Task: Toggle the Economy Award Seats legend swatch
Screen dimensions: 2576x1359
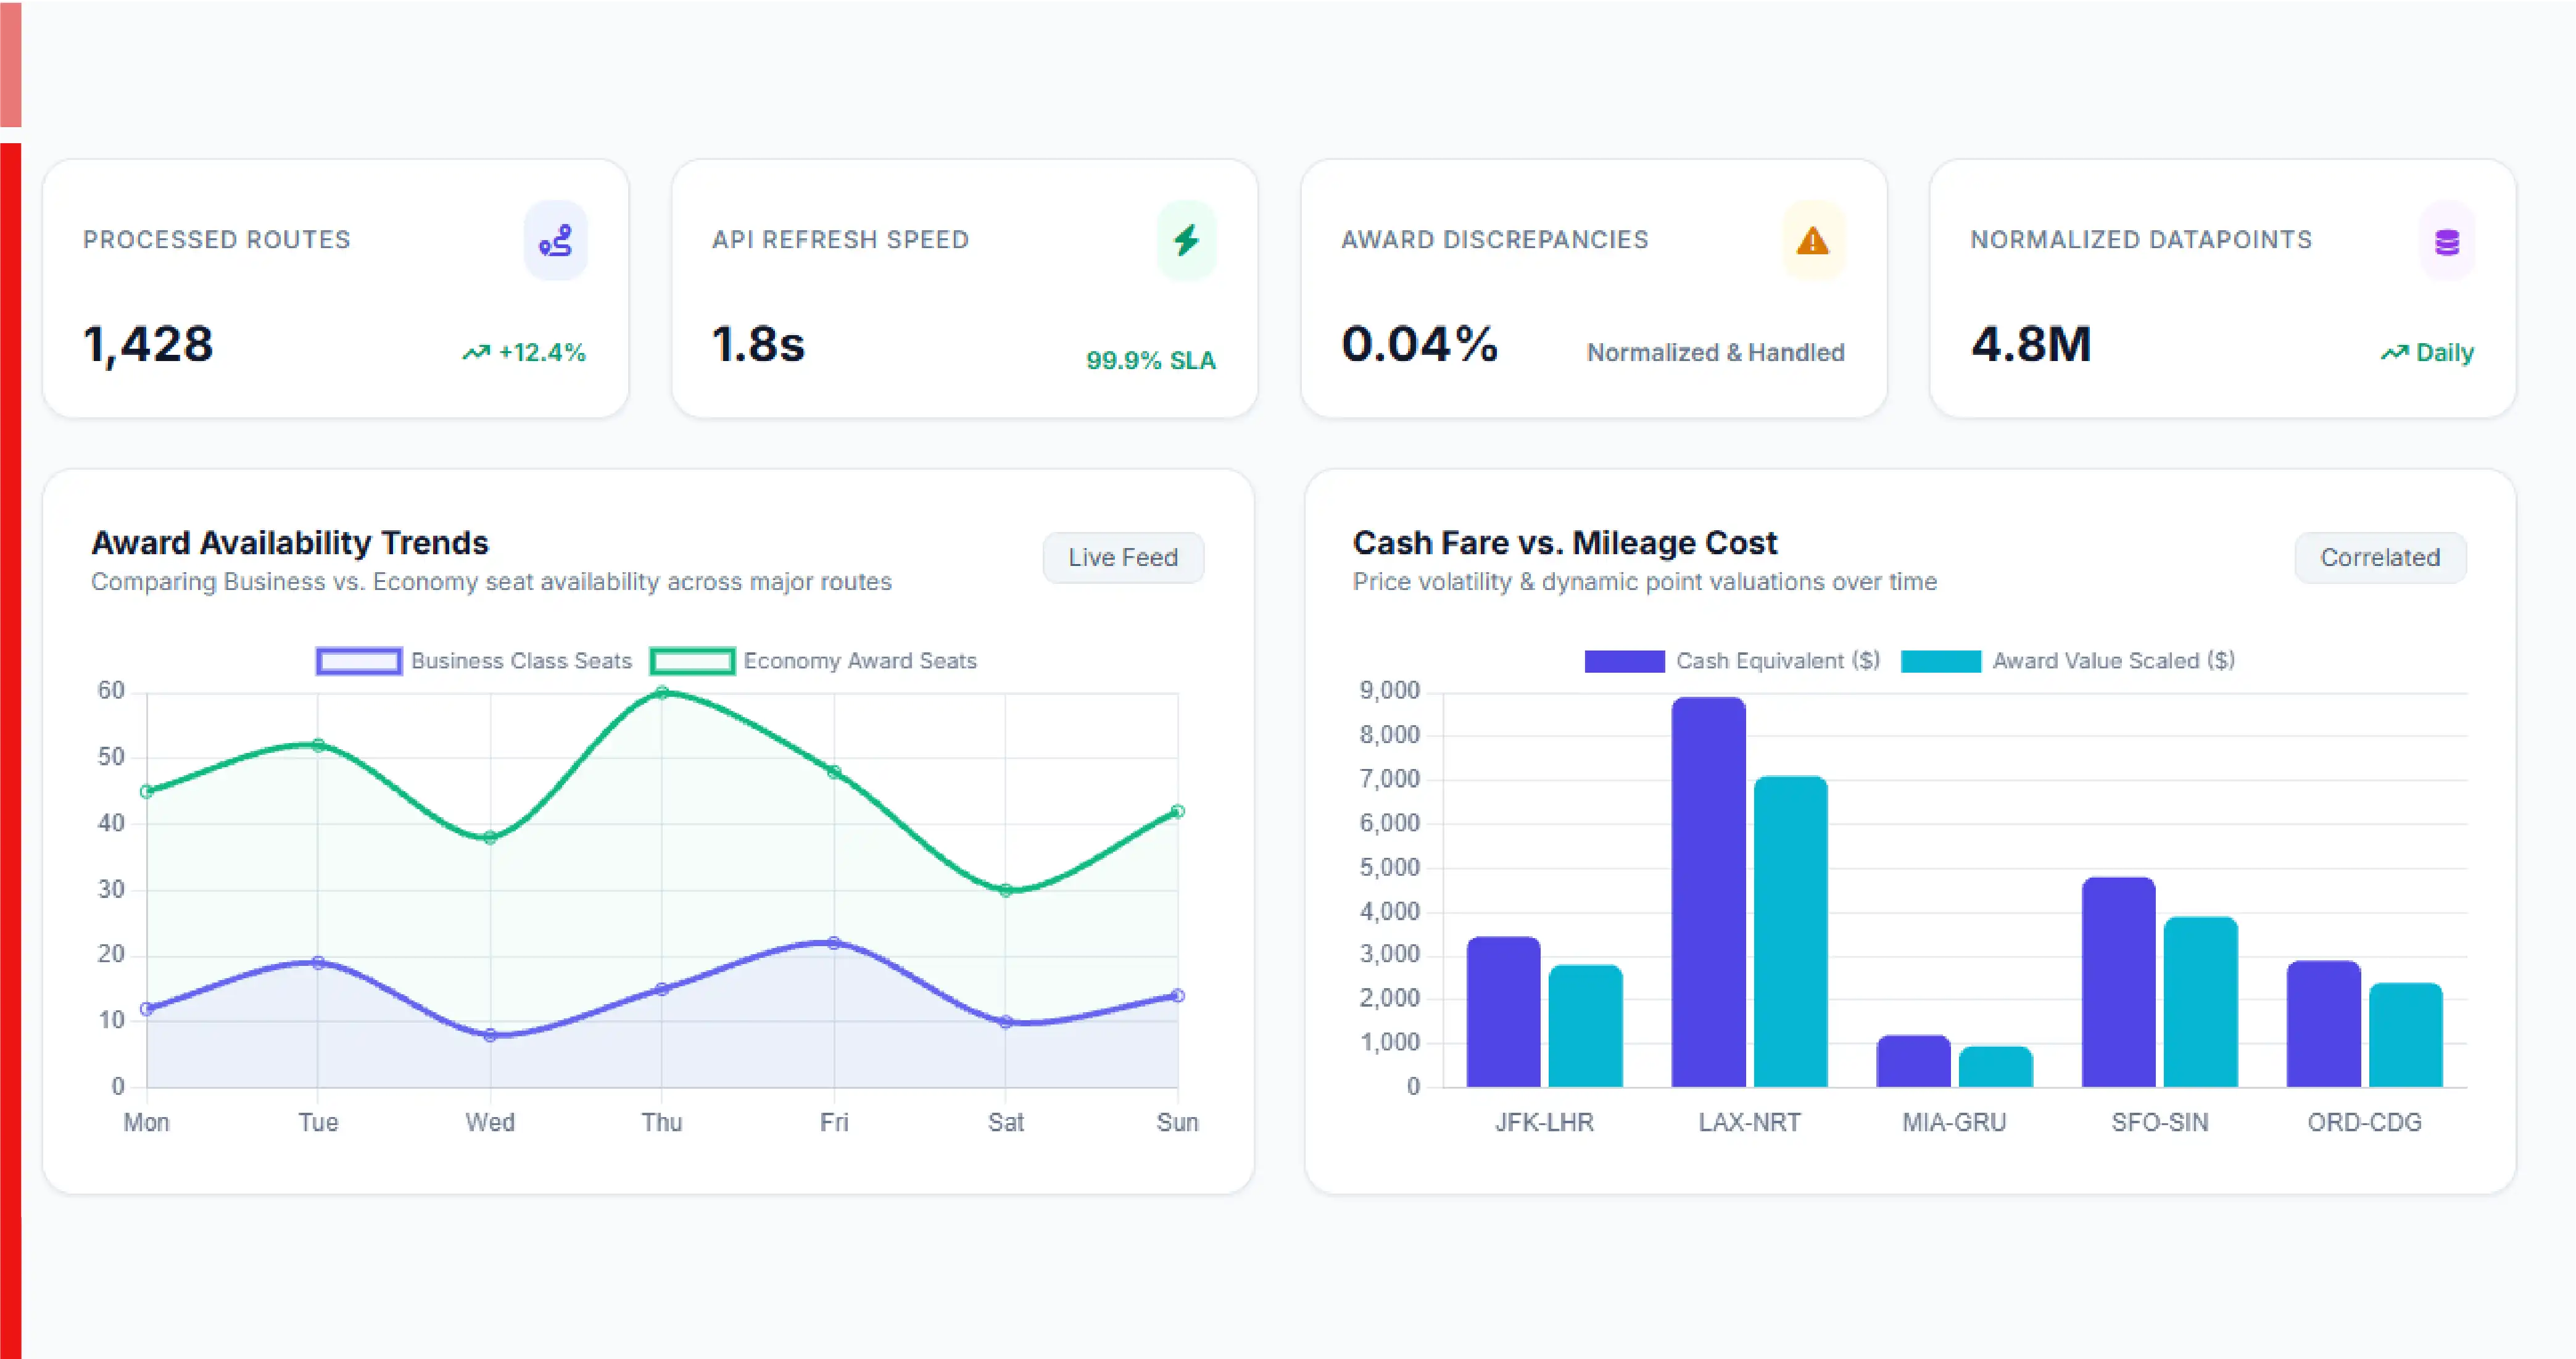Action: (692, 661)
